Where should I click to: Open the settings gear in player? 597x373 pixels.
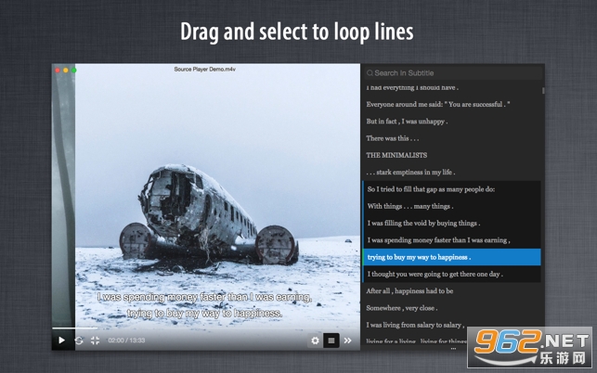[x=315, y=341]
